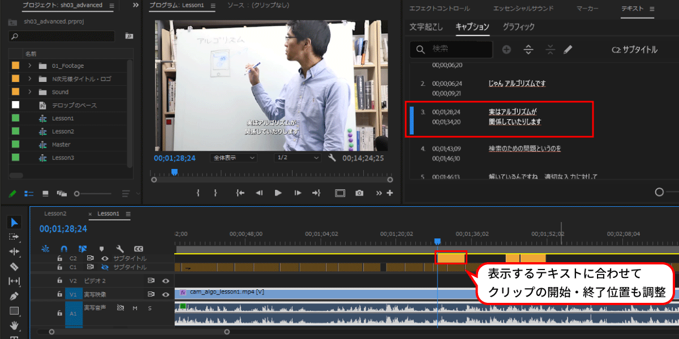Switch project panel to icon view

(45, 194)
